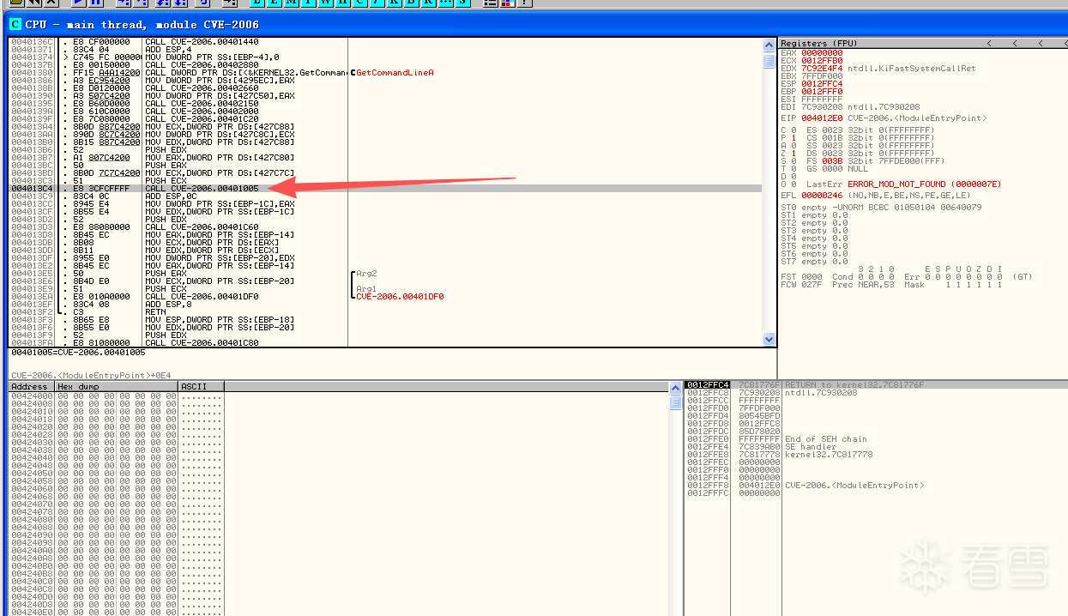Click the first '<' arrow in the Registers header
The width and height of the screenshot is (1068, 616).
point(988,43)
